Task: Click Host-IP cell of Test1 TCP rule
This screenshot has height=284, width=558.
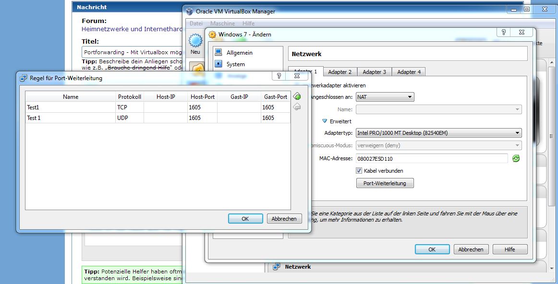Action: click(x=166, y=107)
